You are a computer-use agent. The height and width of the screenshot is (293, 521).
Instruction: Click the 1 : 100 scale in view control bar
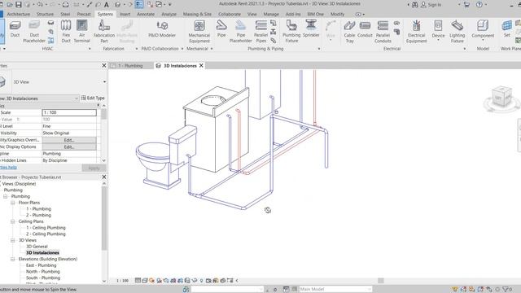(122, 281)
